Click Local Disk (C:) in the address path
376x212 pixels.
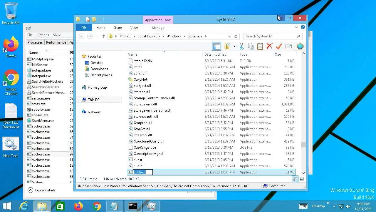pos(149,36)
